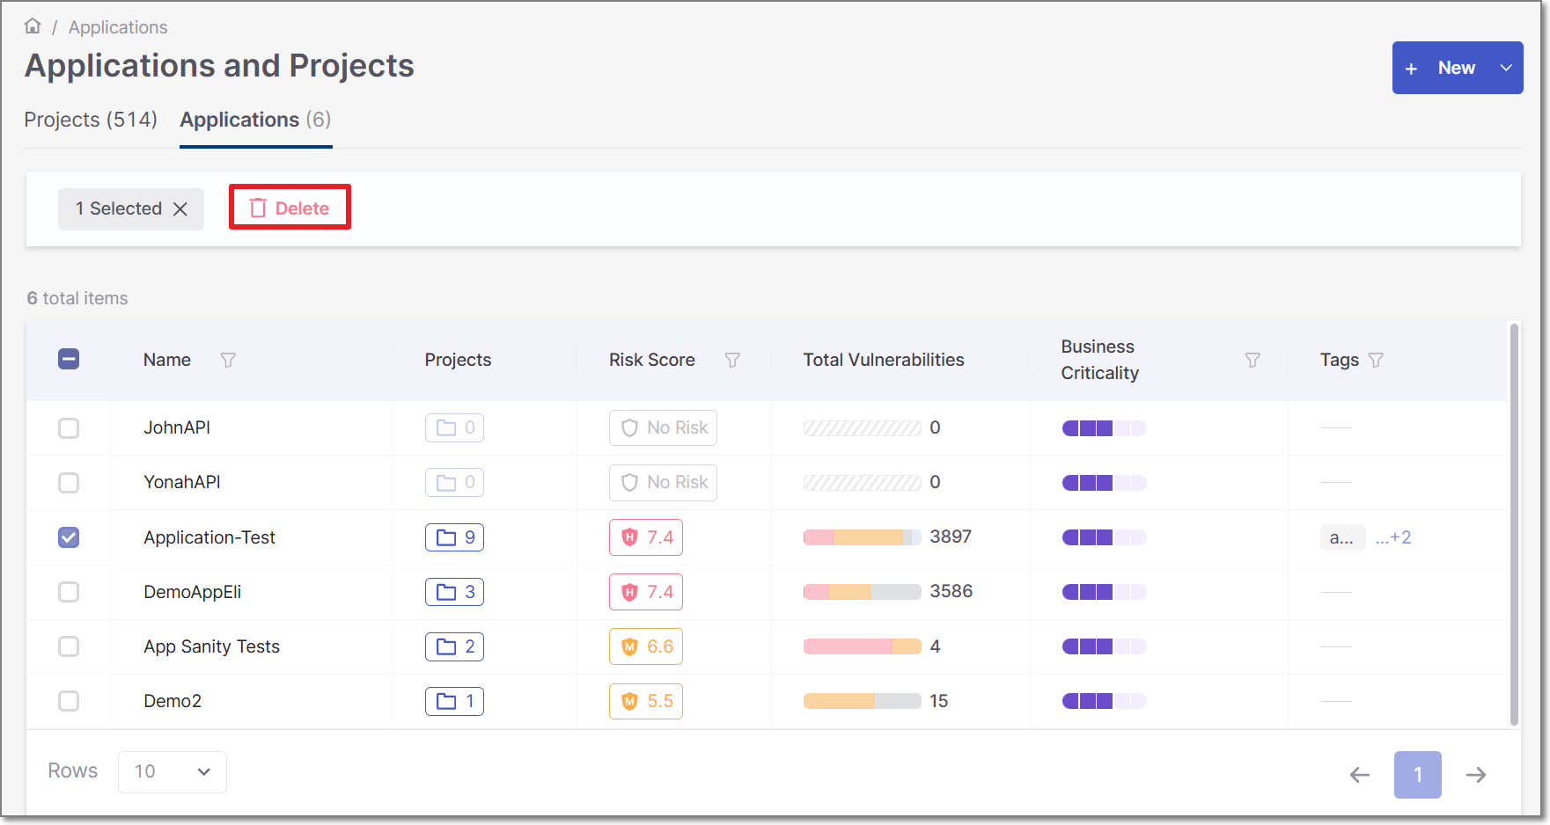Open the Tags column filter
1550x825 pixels.
(x=1374, y=360)
